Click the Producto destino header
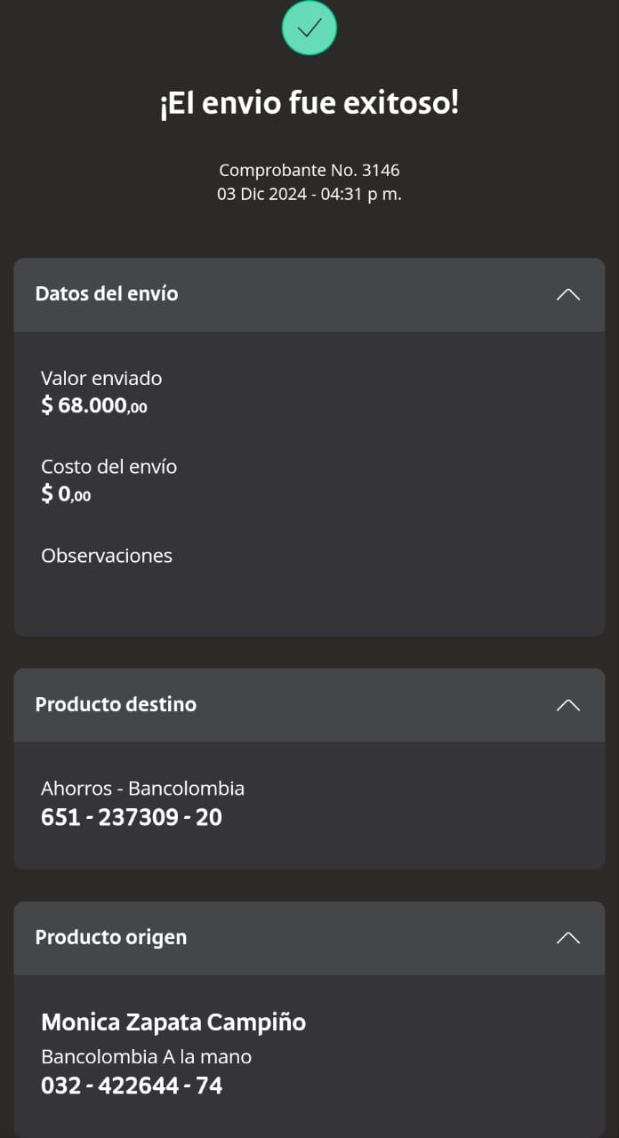 click(x=116, y=705)
